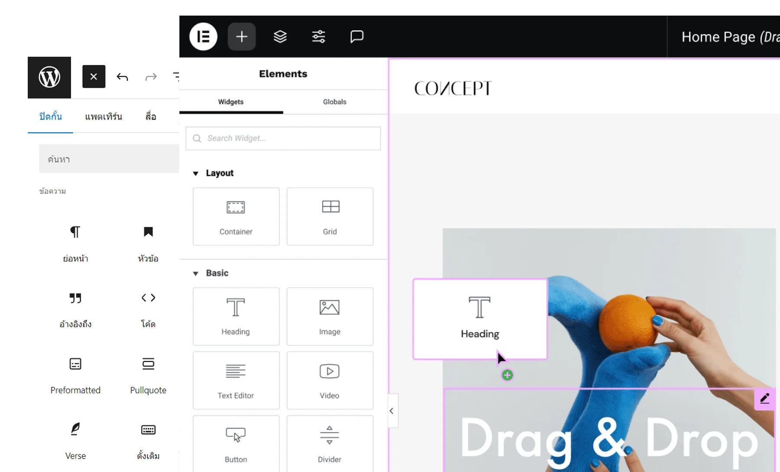Open the Elementor logo menu
This screenshot has height=472, width=780.
[203, 36]
